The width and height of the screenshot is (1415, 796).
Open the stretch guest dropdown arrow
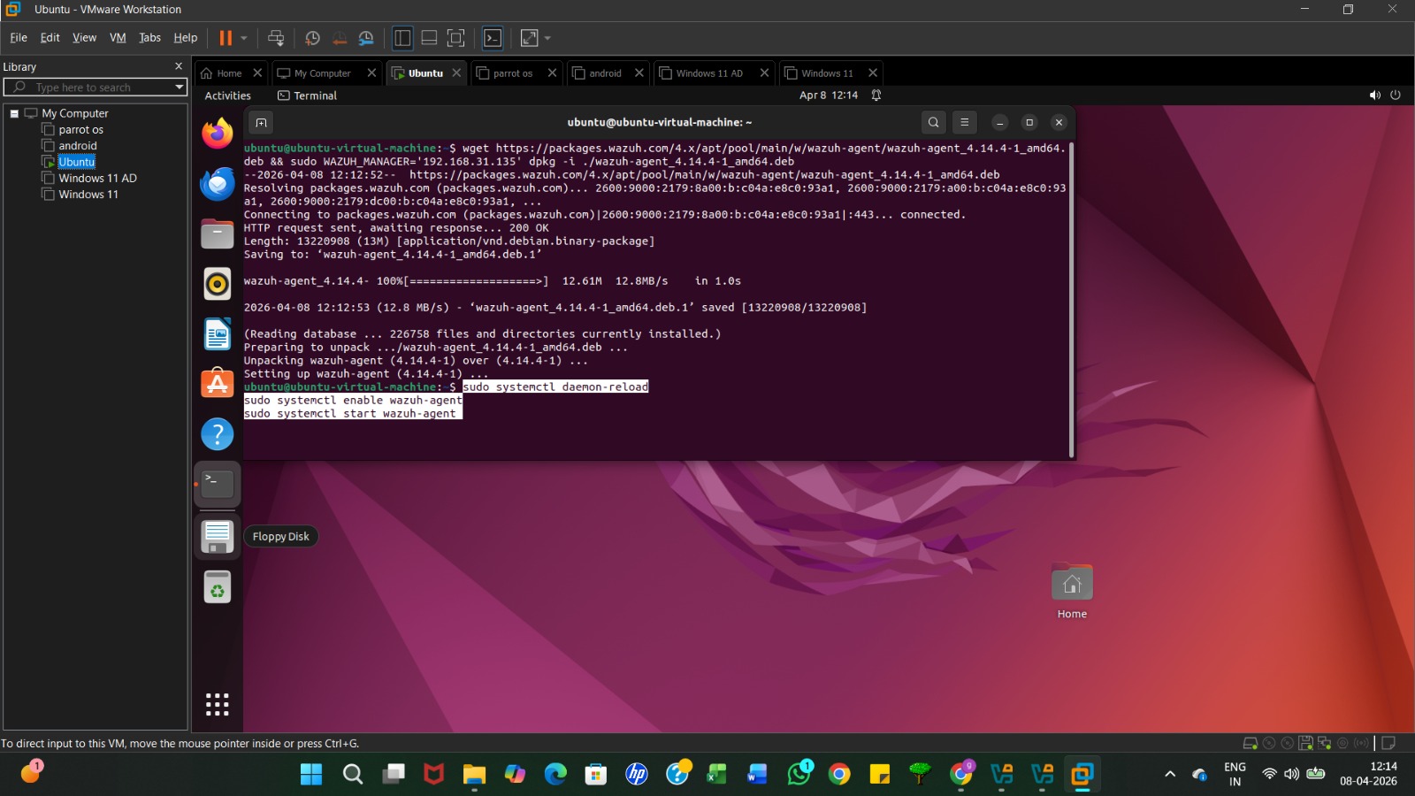pos(547,38)
